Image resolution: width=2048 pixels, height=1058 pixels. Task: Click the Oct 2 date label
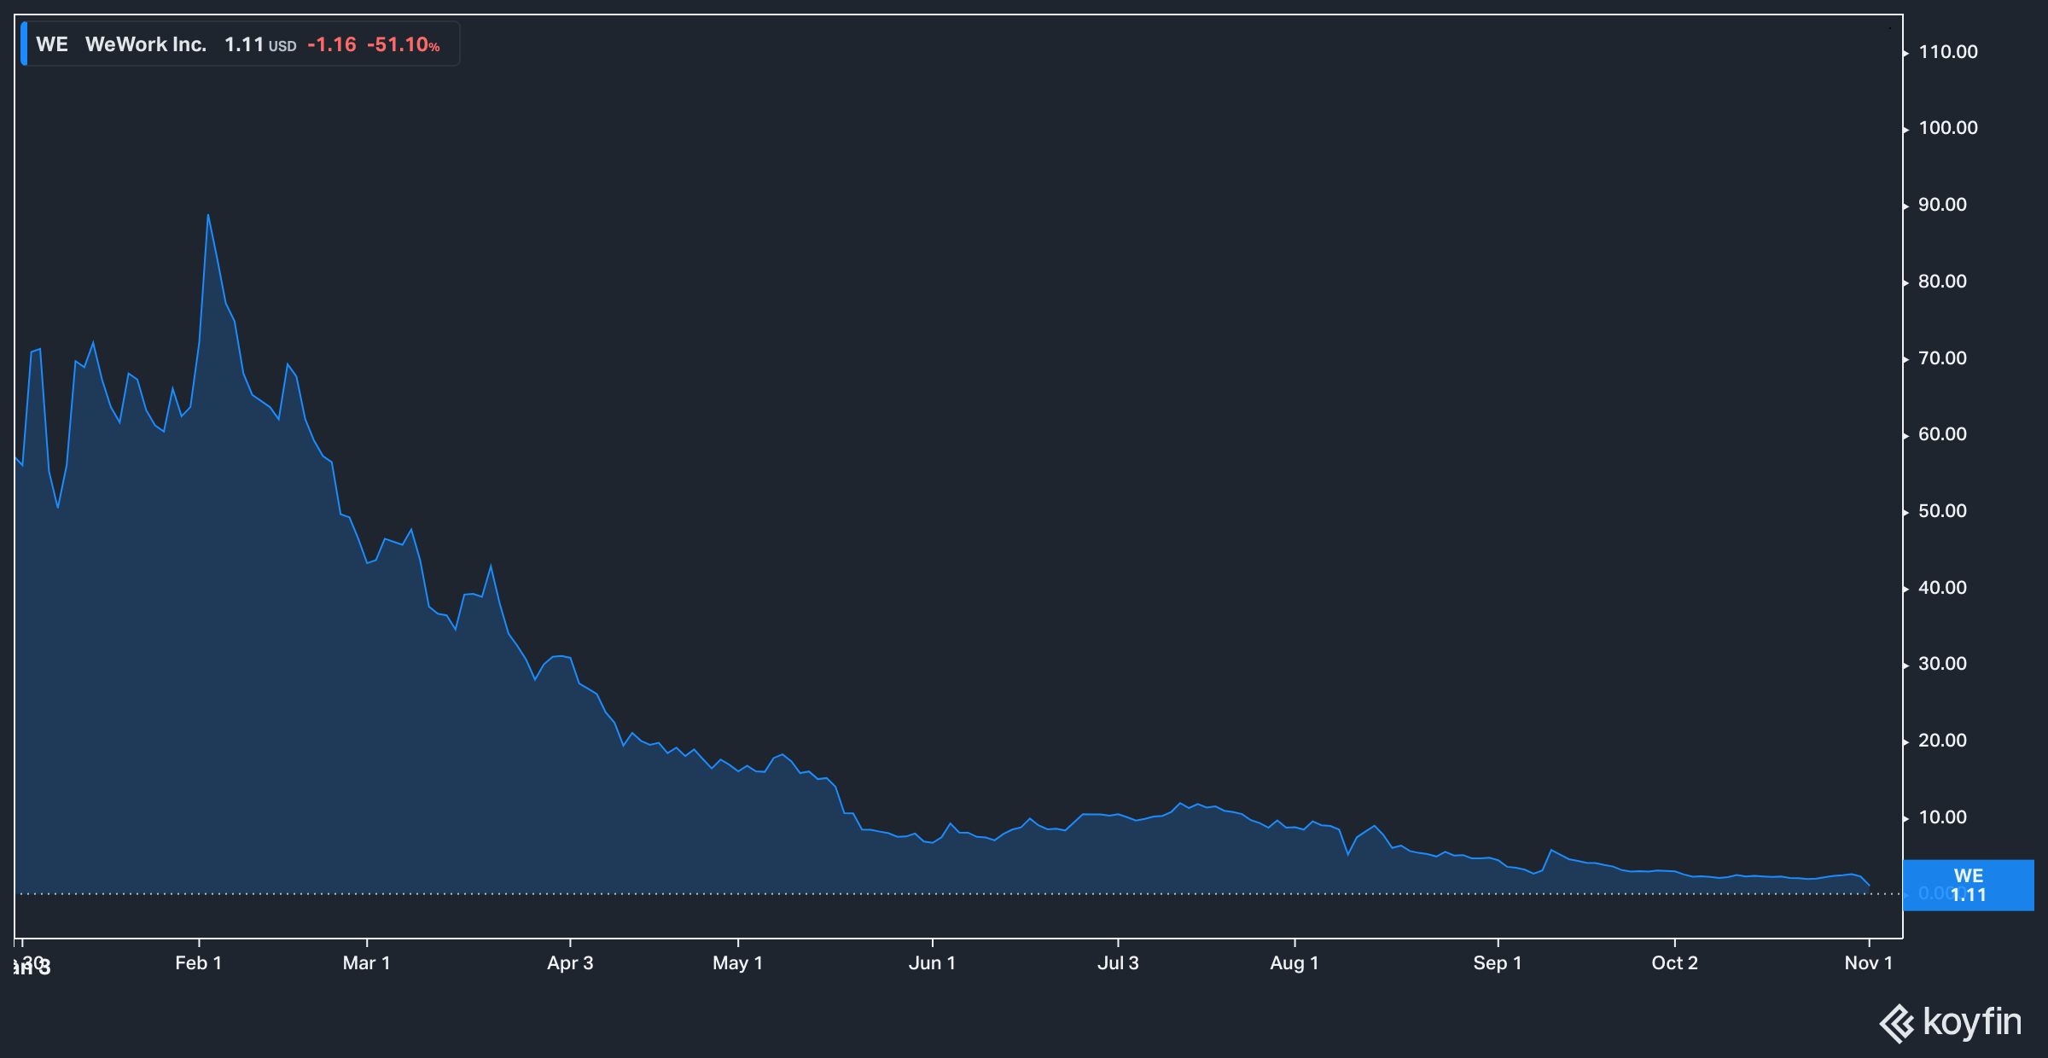1674,963
